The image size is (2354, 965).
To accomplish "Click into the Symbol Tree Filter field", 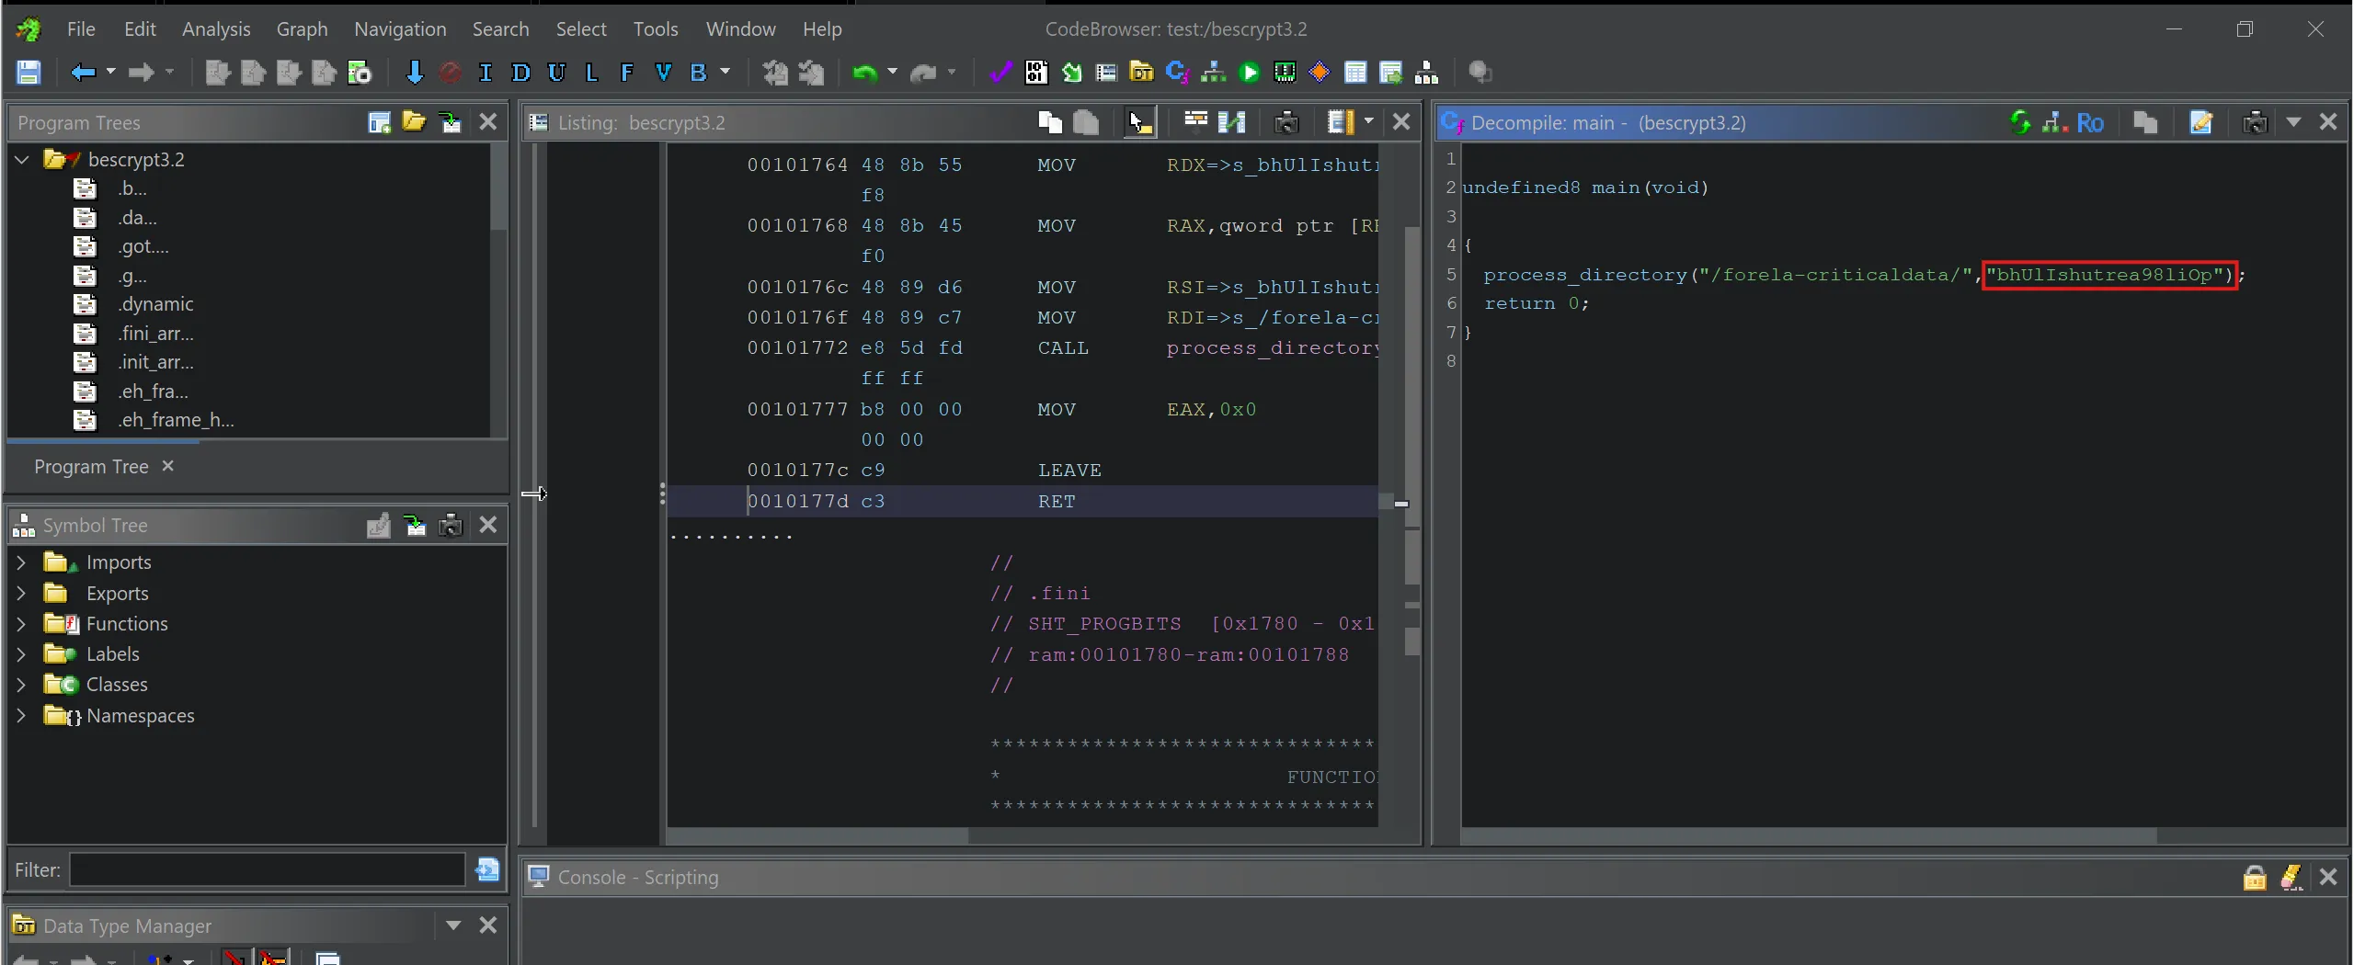I will coord(267,869).
